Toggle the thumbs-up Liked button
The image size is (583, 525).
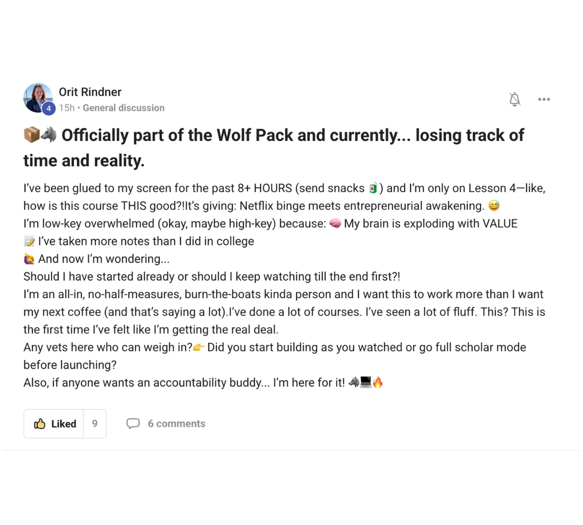point(54,424)
